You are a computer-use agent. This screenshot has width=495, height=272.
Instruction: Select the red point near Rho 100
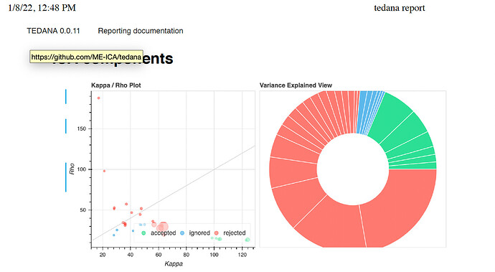click(104, 171)
